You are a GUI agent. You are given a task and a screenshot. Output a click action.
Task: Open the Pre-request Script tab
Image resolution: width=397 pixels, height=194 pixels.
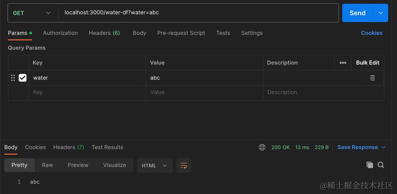point(181,33)
